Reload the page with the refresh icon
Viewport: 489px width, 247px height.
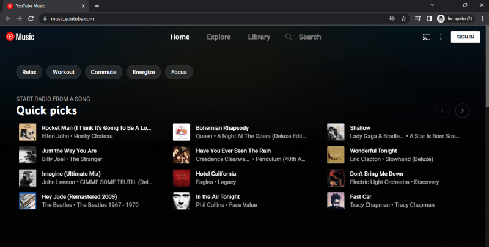31,19
